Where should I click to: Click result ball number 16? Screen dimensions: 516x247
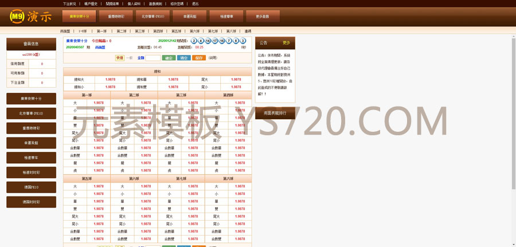[x=222, y=41]
